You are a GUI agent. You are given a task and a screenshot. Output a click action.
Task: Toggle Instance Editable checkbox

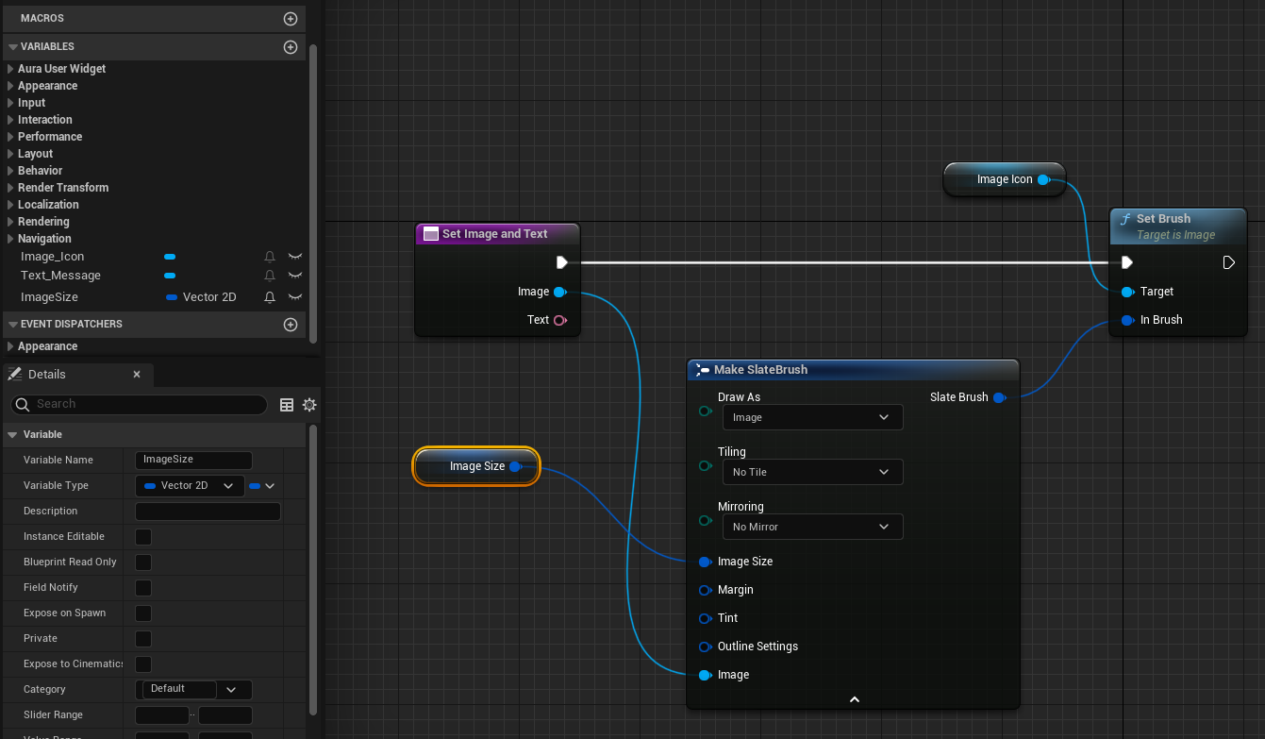[143, 537]
